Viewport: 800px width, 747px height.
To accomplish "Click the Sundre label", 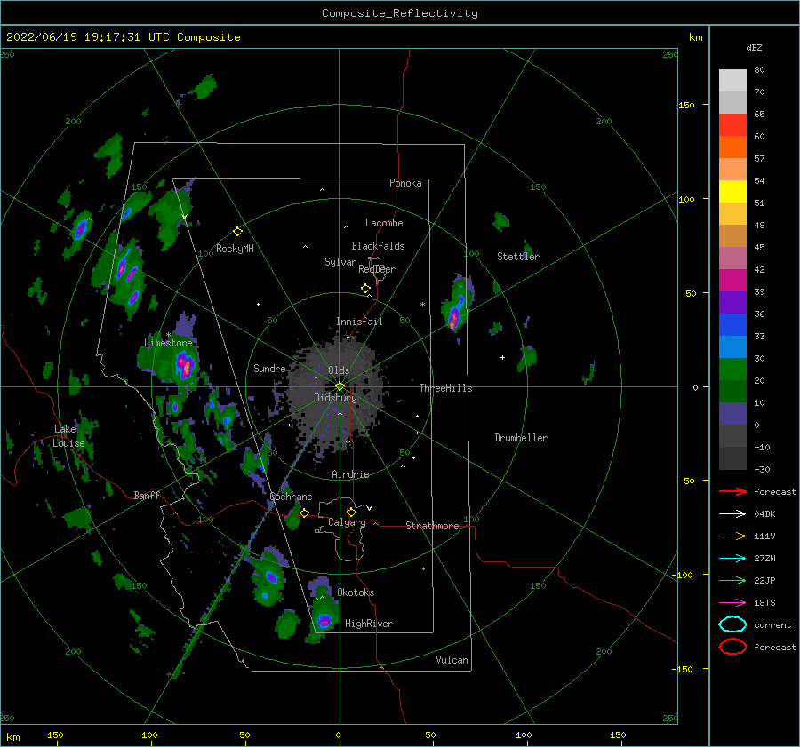I will 269,368.
